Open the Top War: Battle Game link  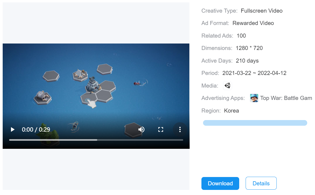point(286,98)
